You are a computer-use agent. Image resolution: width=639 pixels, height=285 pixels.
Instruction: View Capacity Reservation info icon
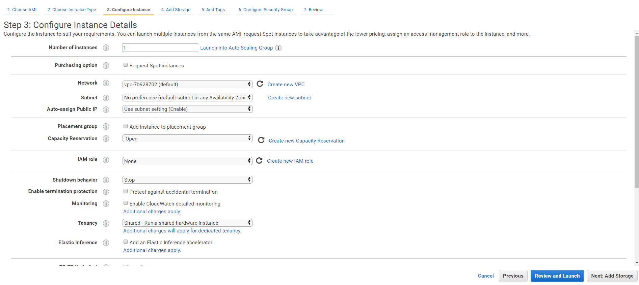coord(106,139)
